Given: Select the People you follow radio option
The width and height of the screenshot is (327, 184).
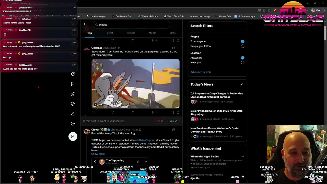Looking at the screenshot, I should 242,46.
